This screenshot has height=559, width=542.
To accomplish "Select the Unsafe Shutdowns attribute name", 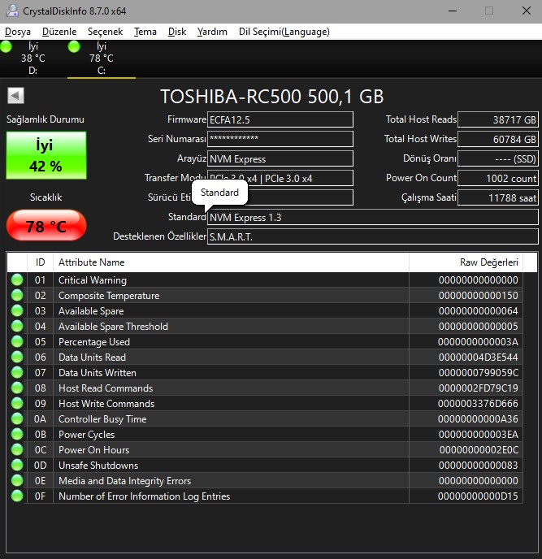I will tap(98, 466).
